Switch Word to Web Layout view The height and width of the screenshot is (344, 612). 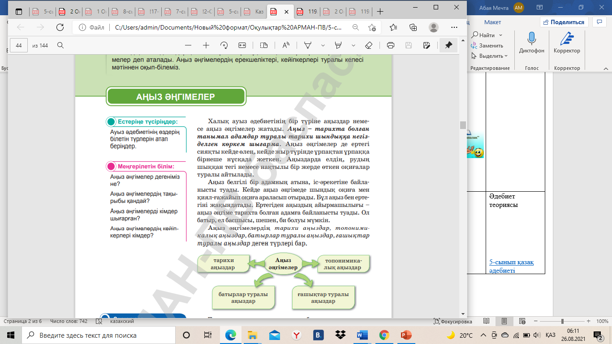(x=522, y=321)
